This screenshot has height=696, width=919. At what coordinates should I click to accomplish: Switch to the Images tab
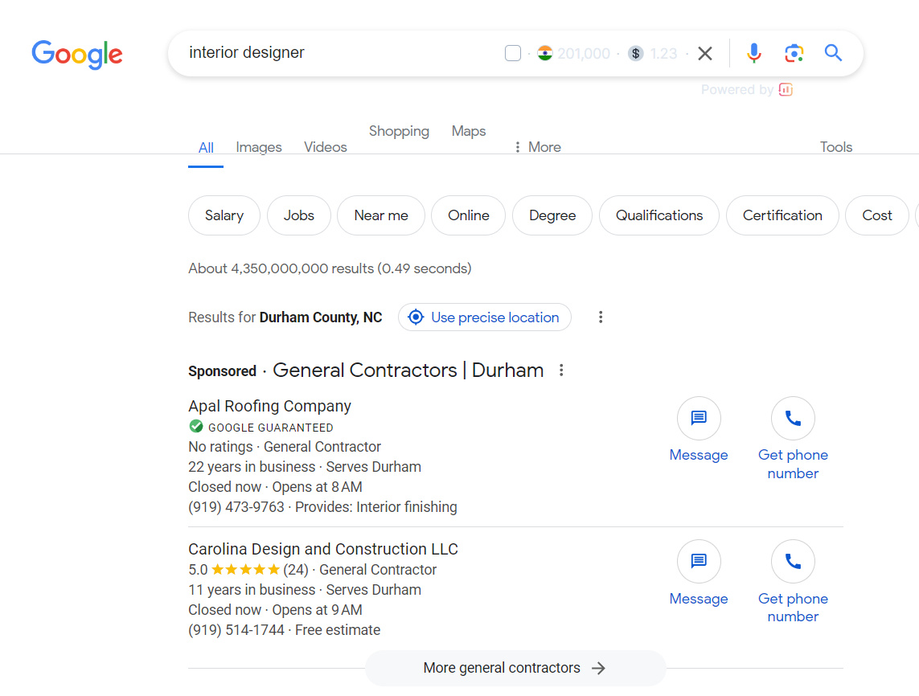(x=258, y=146)
